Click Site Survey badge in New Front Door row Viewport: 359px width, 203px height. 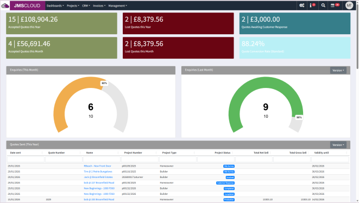(x=229, y=166)
